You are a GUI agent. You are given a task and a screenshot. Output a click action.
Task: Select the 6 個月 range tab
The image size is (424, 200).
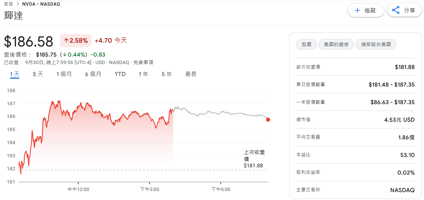point(93,74)
